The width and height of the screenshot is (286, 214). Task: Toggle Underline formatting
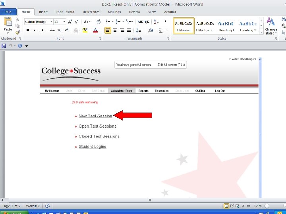pyautogui.click(x=42, y=30)
